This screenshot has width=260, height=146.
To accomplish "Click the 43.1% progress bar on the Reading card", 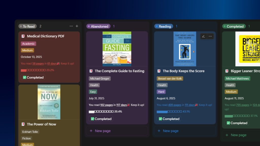I will (169, 112).
